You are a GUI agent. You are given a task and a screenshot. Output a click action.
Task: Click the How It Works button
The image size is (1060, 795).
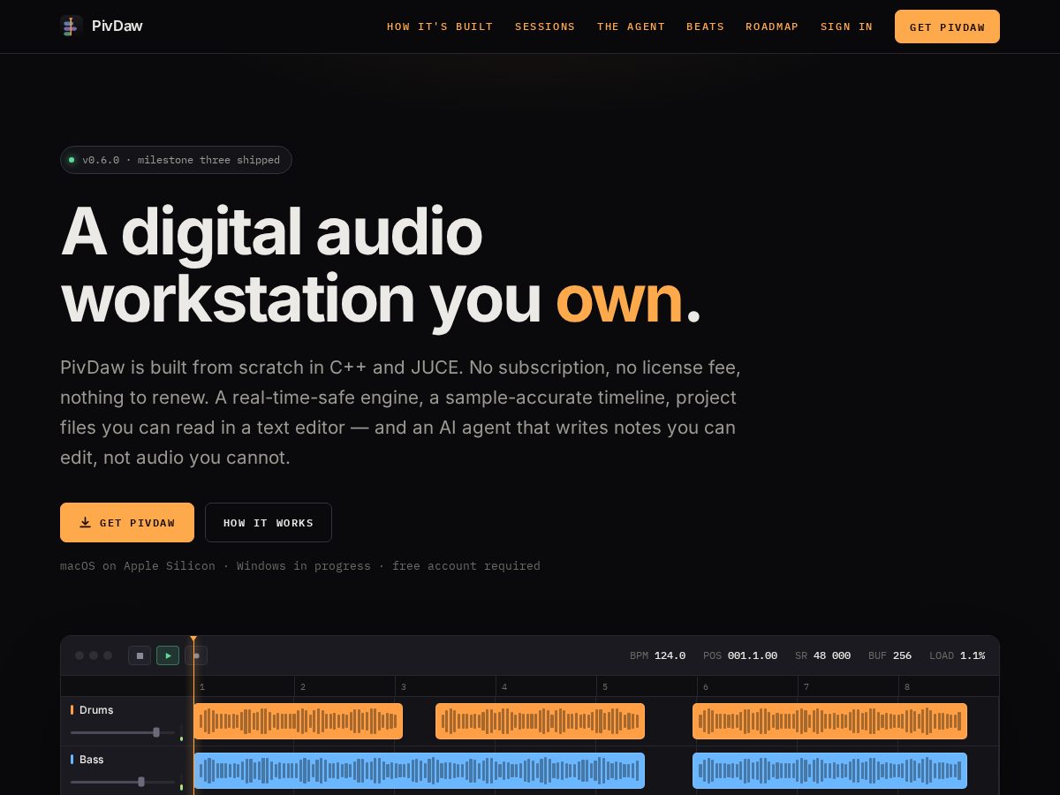[269, 522]
